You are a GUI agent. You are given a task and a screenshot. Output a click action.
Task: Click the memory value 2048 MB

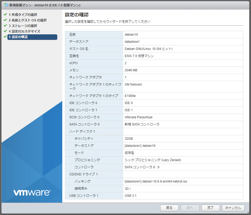point(131,70)
